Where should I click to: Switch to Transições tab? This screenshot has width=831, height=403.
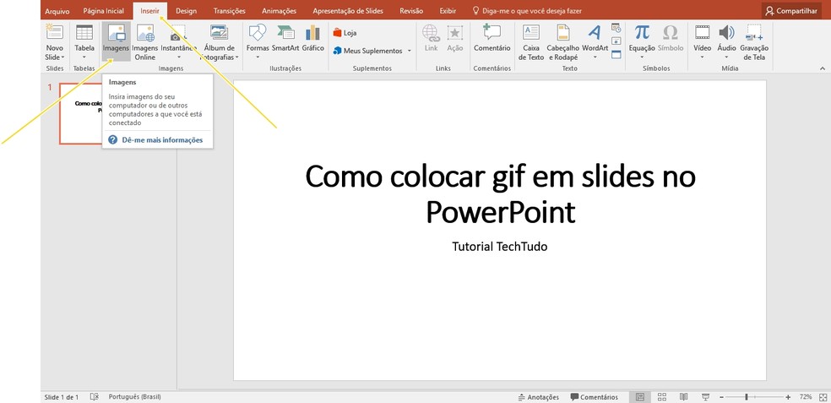click(x=230, y=11)
